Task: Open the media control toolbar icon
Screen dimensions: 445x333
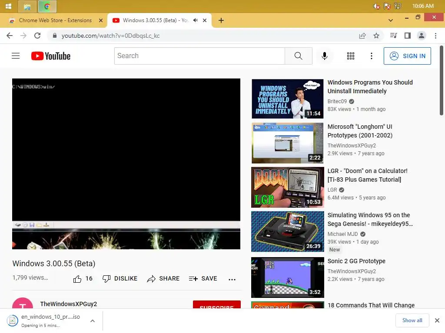Action: point(394,36)
